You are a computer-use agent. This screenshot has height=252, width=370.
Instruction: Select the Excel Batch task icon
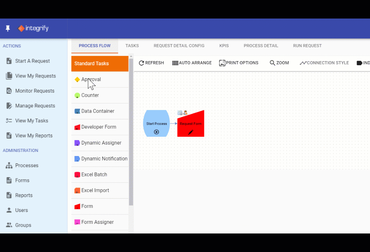77,175
